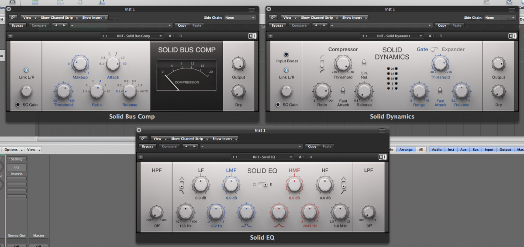524x247 pixels.
Task: Open Show Channel Strip menu in Solid Dynamics window
Action: click(x=319, y=18)
